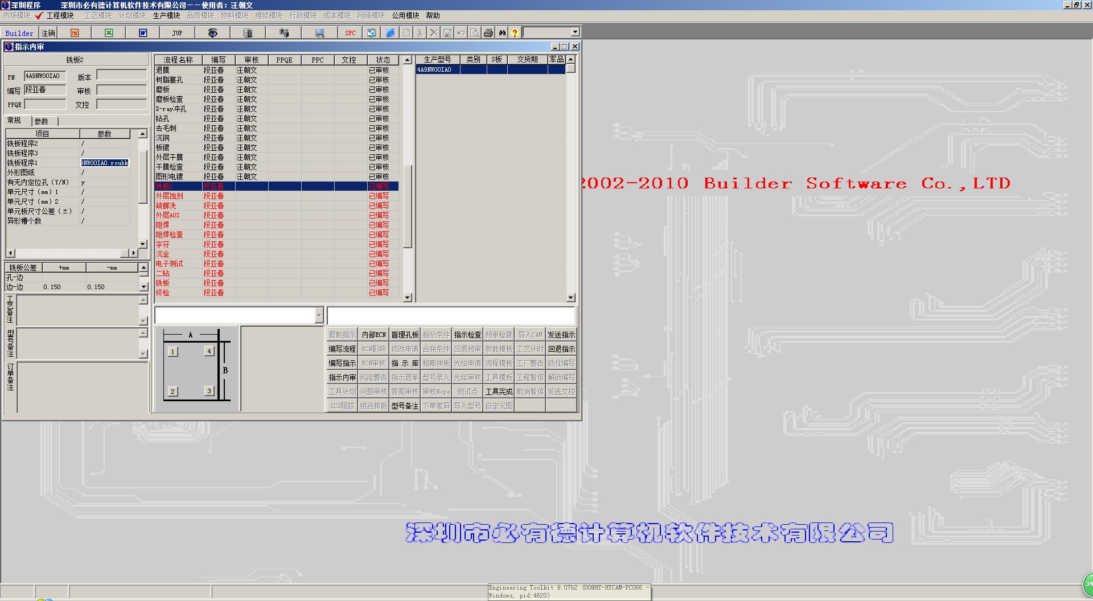
Task: Click the 发送指示 button
Action: (561, 335)
